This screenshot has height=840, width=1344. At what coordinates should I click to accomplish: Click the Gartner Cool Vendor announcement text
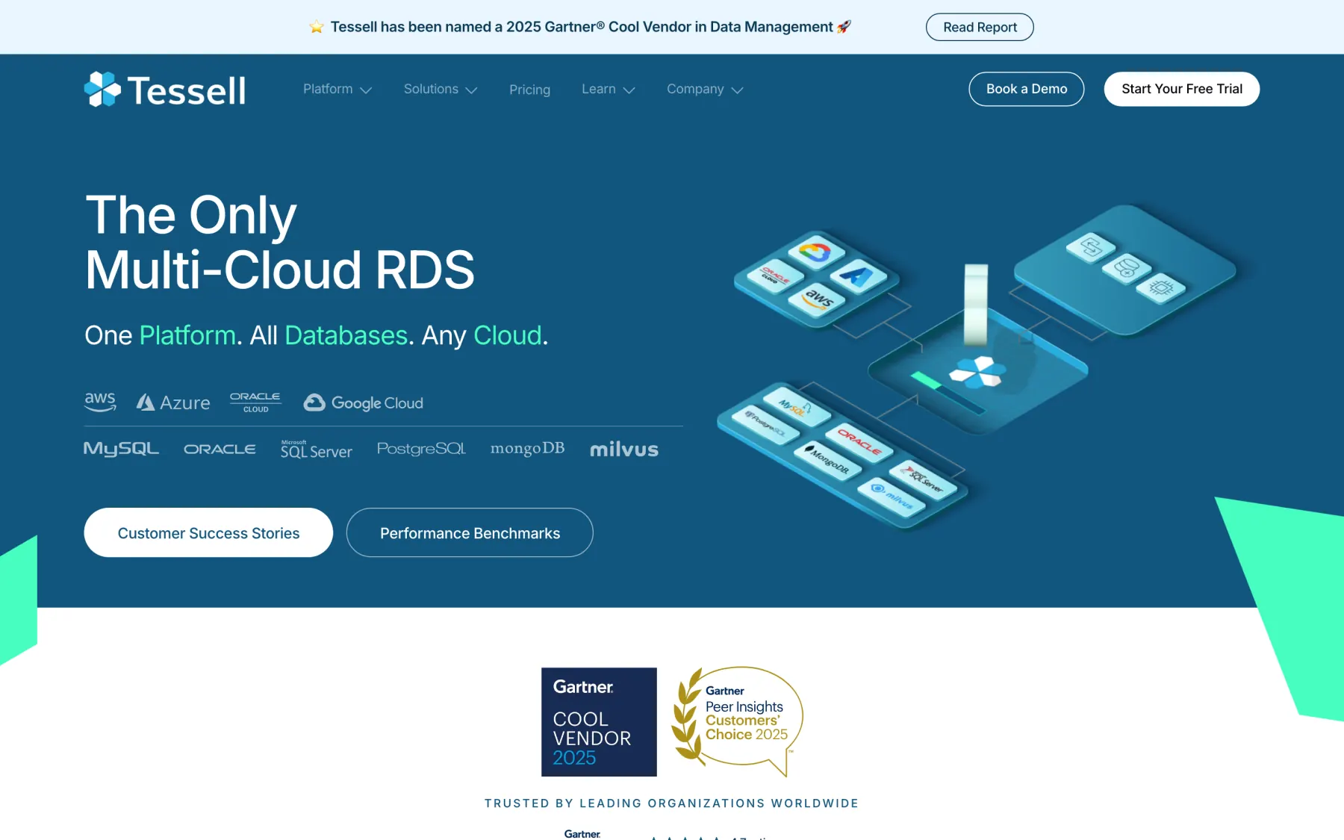[582, 27]
